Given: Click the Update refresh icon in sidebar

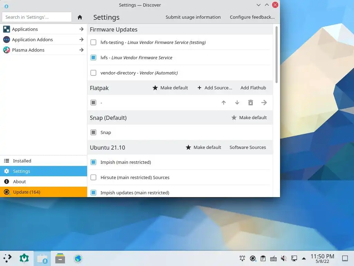Looking at the screenshot, I should [7, 192].
